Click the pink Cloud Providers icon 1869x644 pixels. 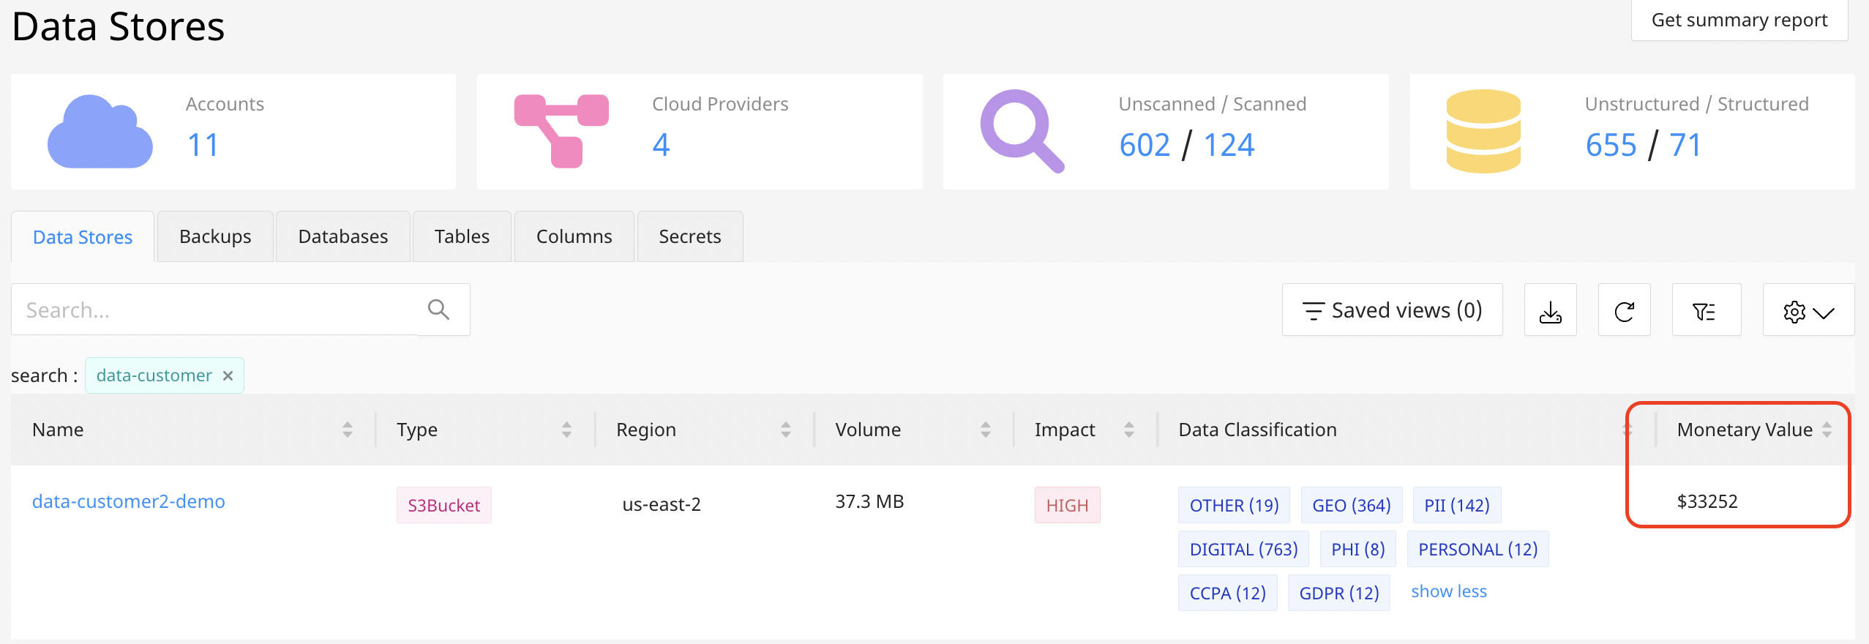561,131
